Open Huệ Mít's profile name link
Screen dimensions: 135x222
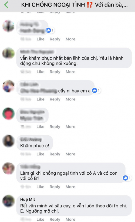28,199
